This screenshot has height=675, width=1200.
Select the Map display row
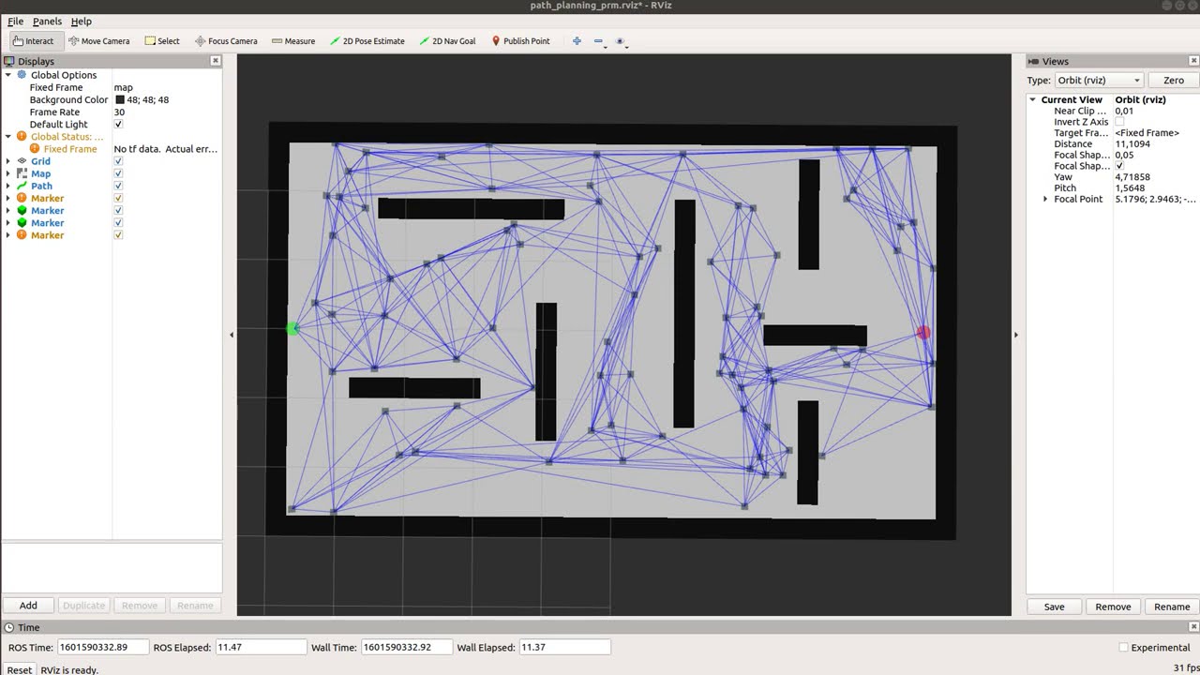click(112, 173)
